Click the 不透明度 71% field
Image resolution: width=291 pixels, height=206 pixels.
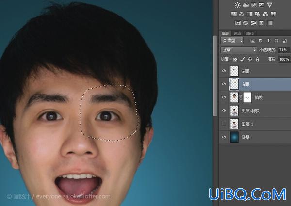284,50
